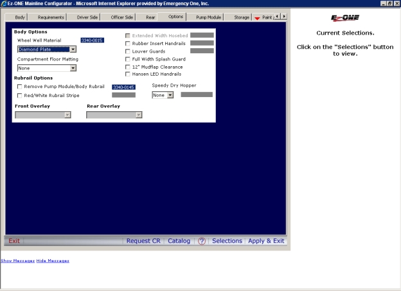Click part number 3340-0015 field
This screenshot has height=291, width=401.
[x=93, y=40]
